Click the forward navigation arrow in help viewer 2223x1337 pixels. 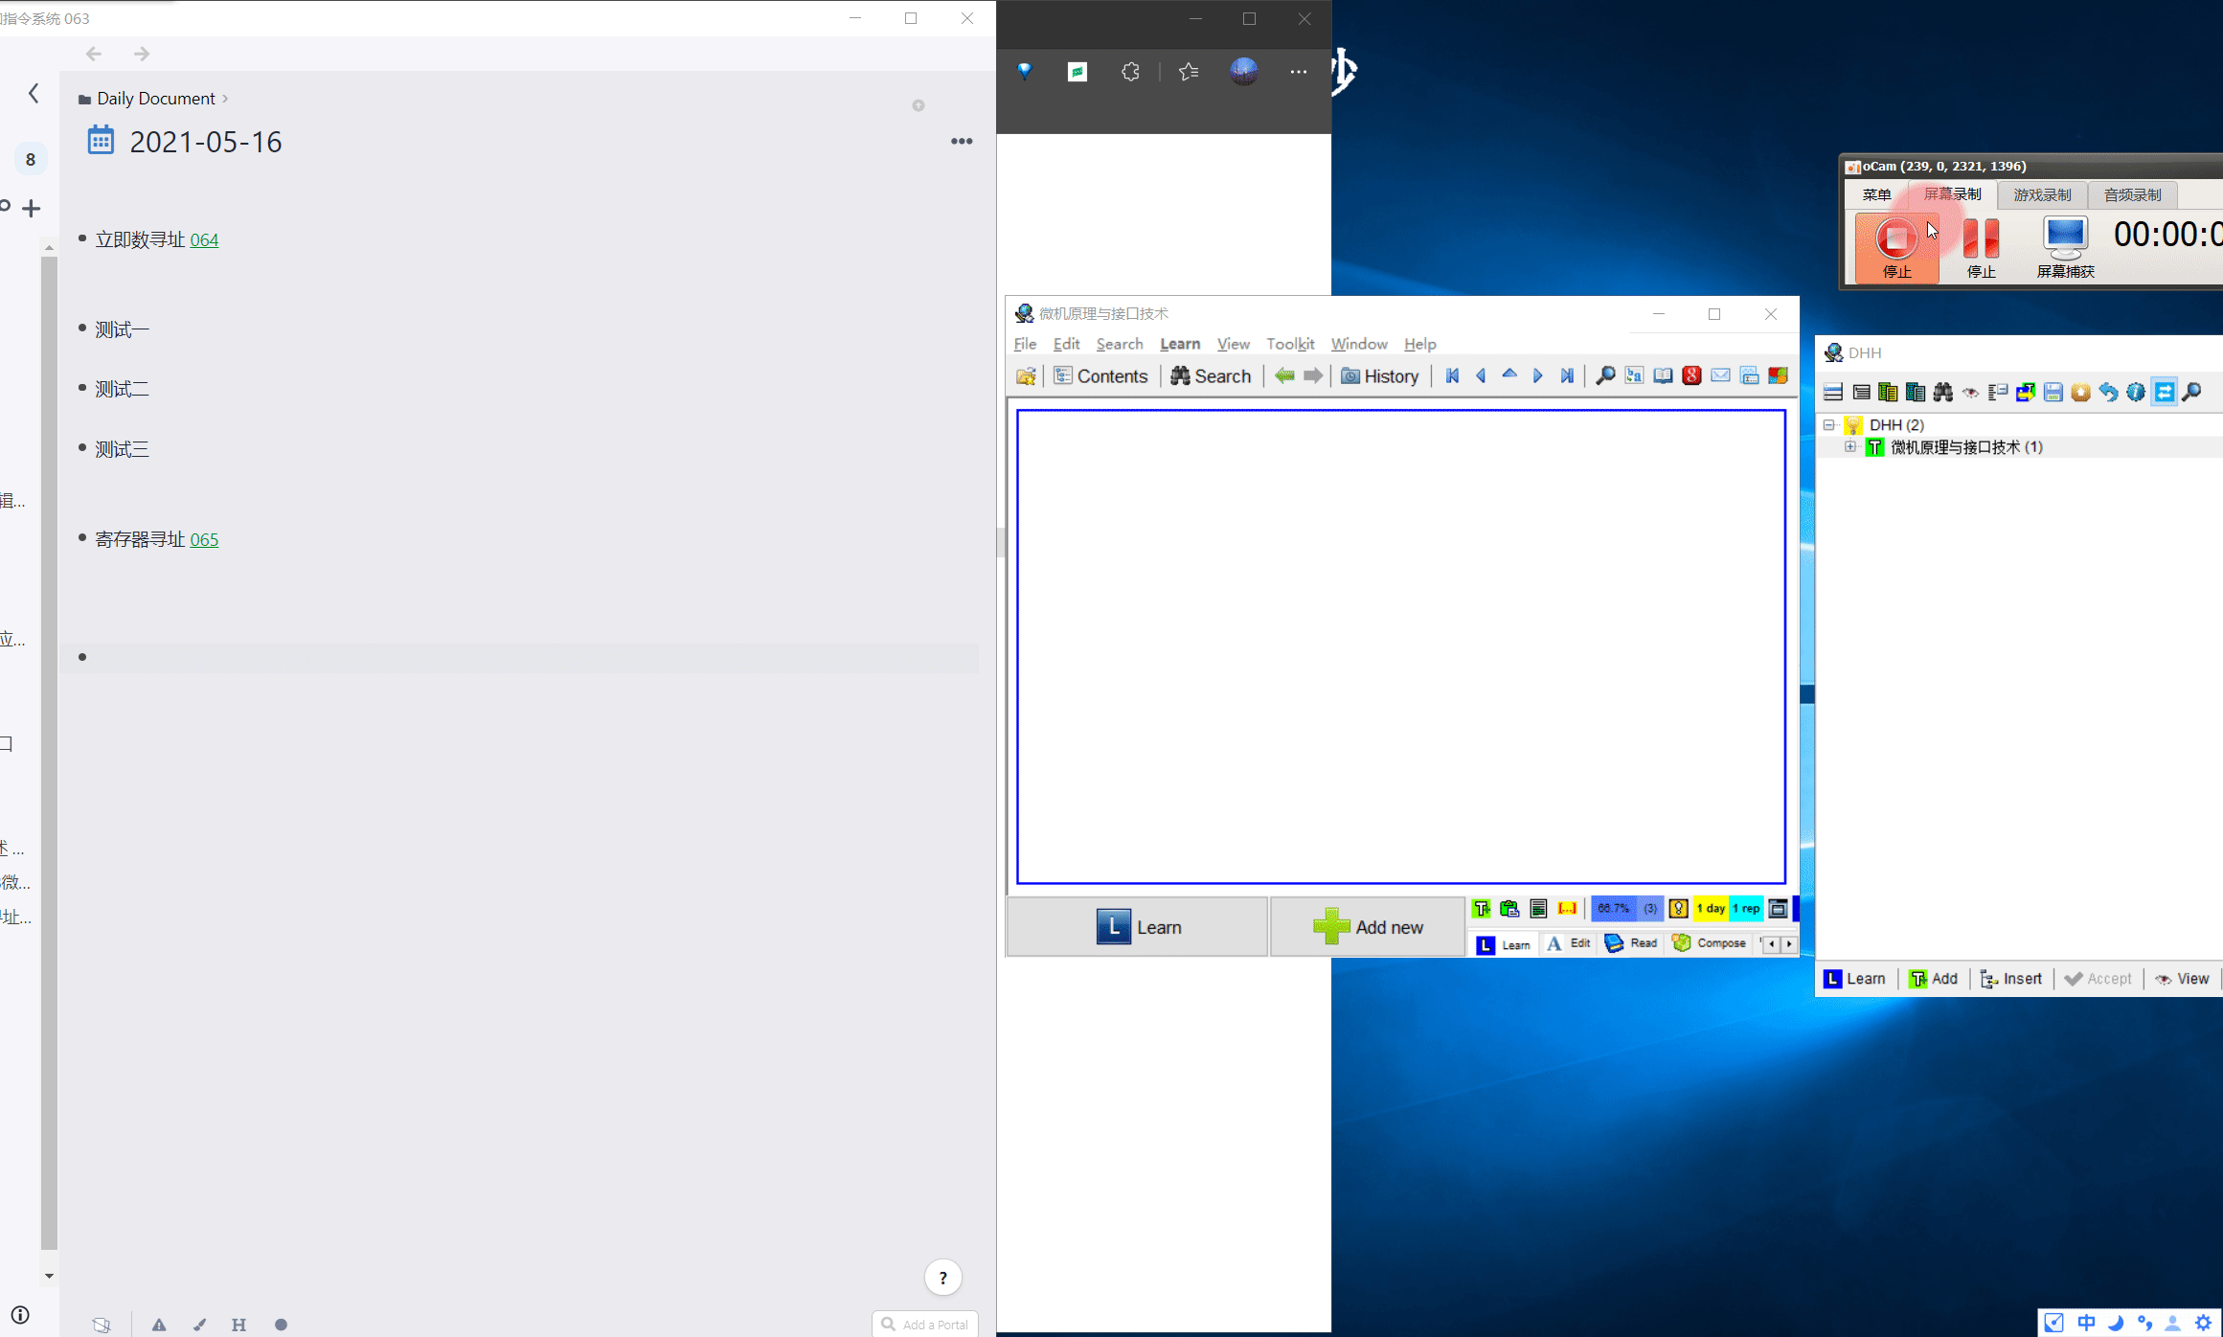tap(1313, 374)
